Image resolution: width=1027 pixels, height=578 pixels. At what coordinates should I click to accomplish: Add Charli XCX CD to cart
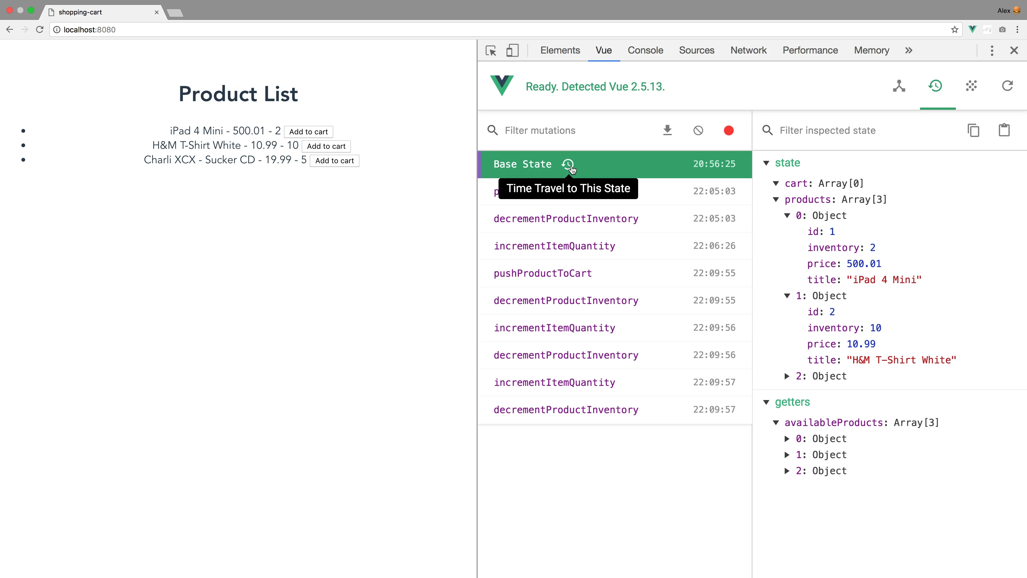click(x=334, y=161)
